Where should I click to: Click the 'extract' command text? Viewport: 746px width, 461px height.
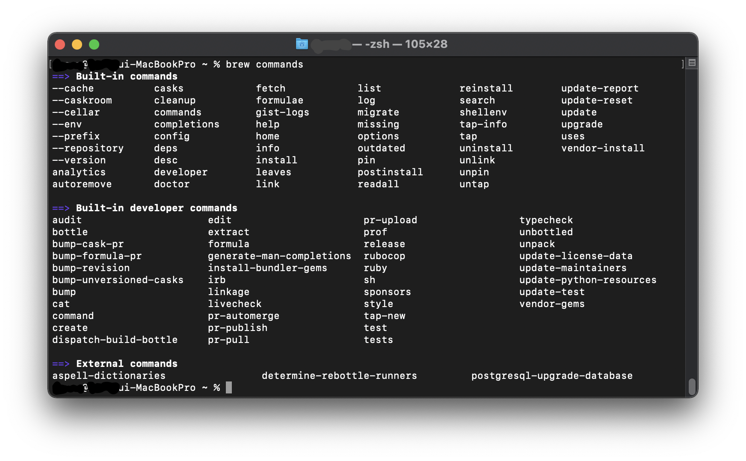[x=229, y=232]
